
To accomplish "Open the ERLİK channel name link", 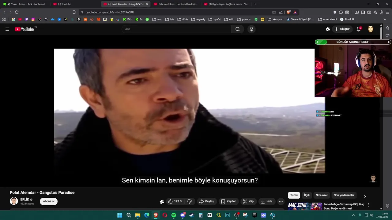I will pos(25,200).
